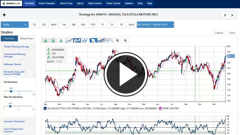Select the cursor pointer tool
The height and width of the screenshot is (135, 240).
coord(94,40)
